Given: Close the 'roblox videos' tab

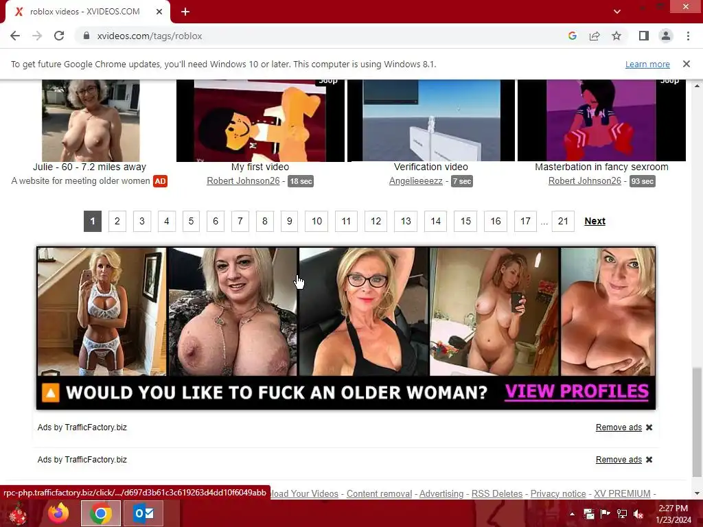Looking at the screenshot, I should [x=159, y=12].
